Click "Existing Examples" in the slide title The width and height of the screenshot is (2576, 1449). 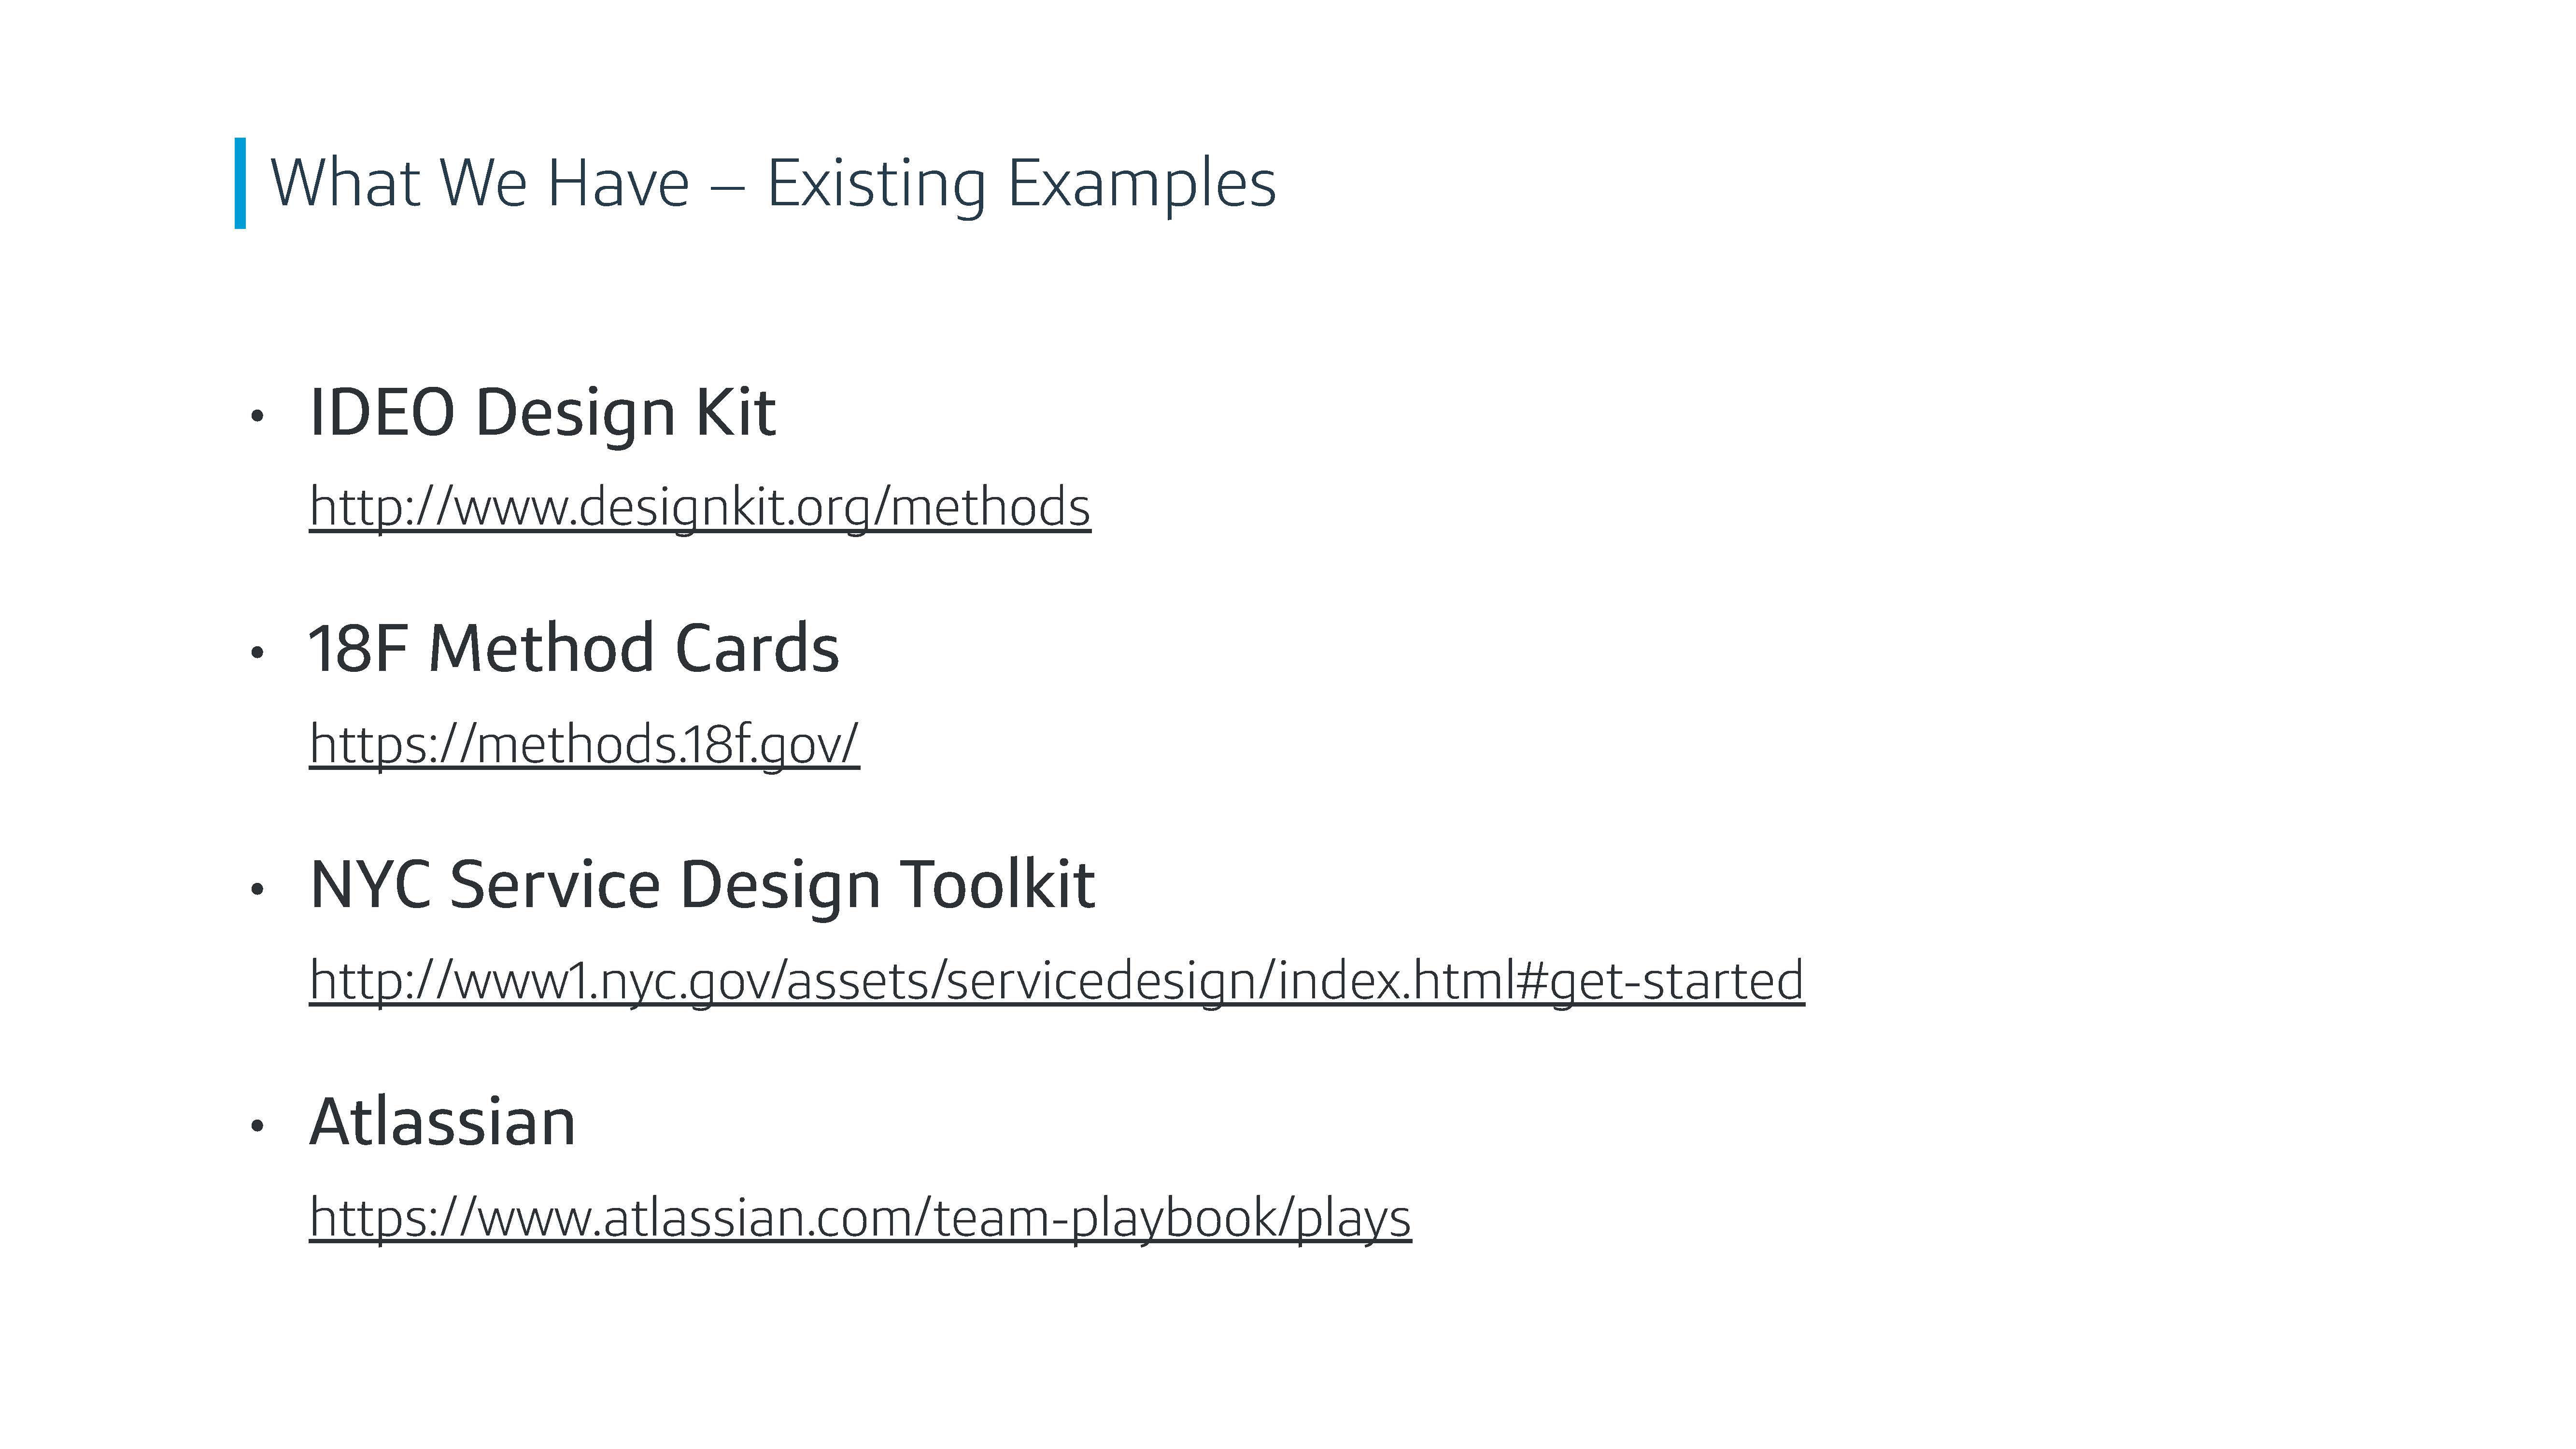pyautogui.click(x=1022, y=185)
